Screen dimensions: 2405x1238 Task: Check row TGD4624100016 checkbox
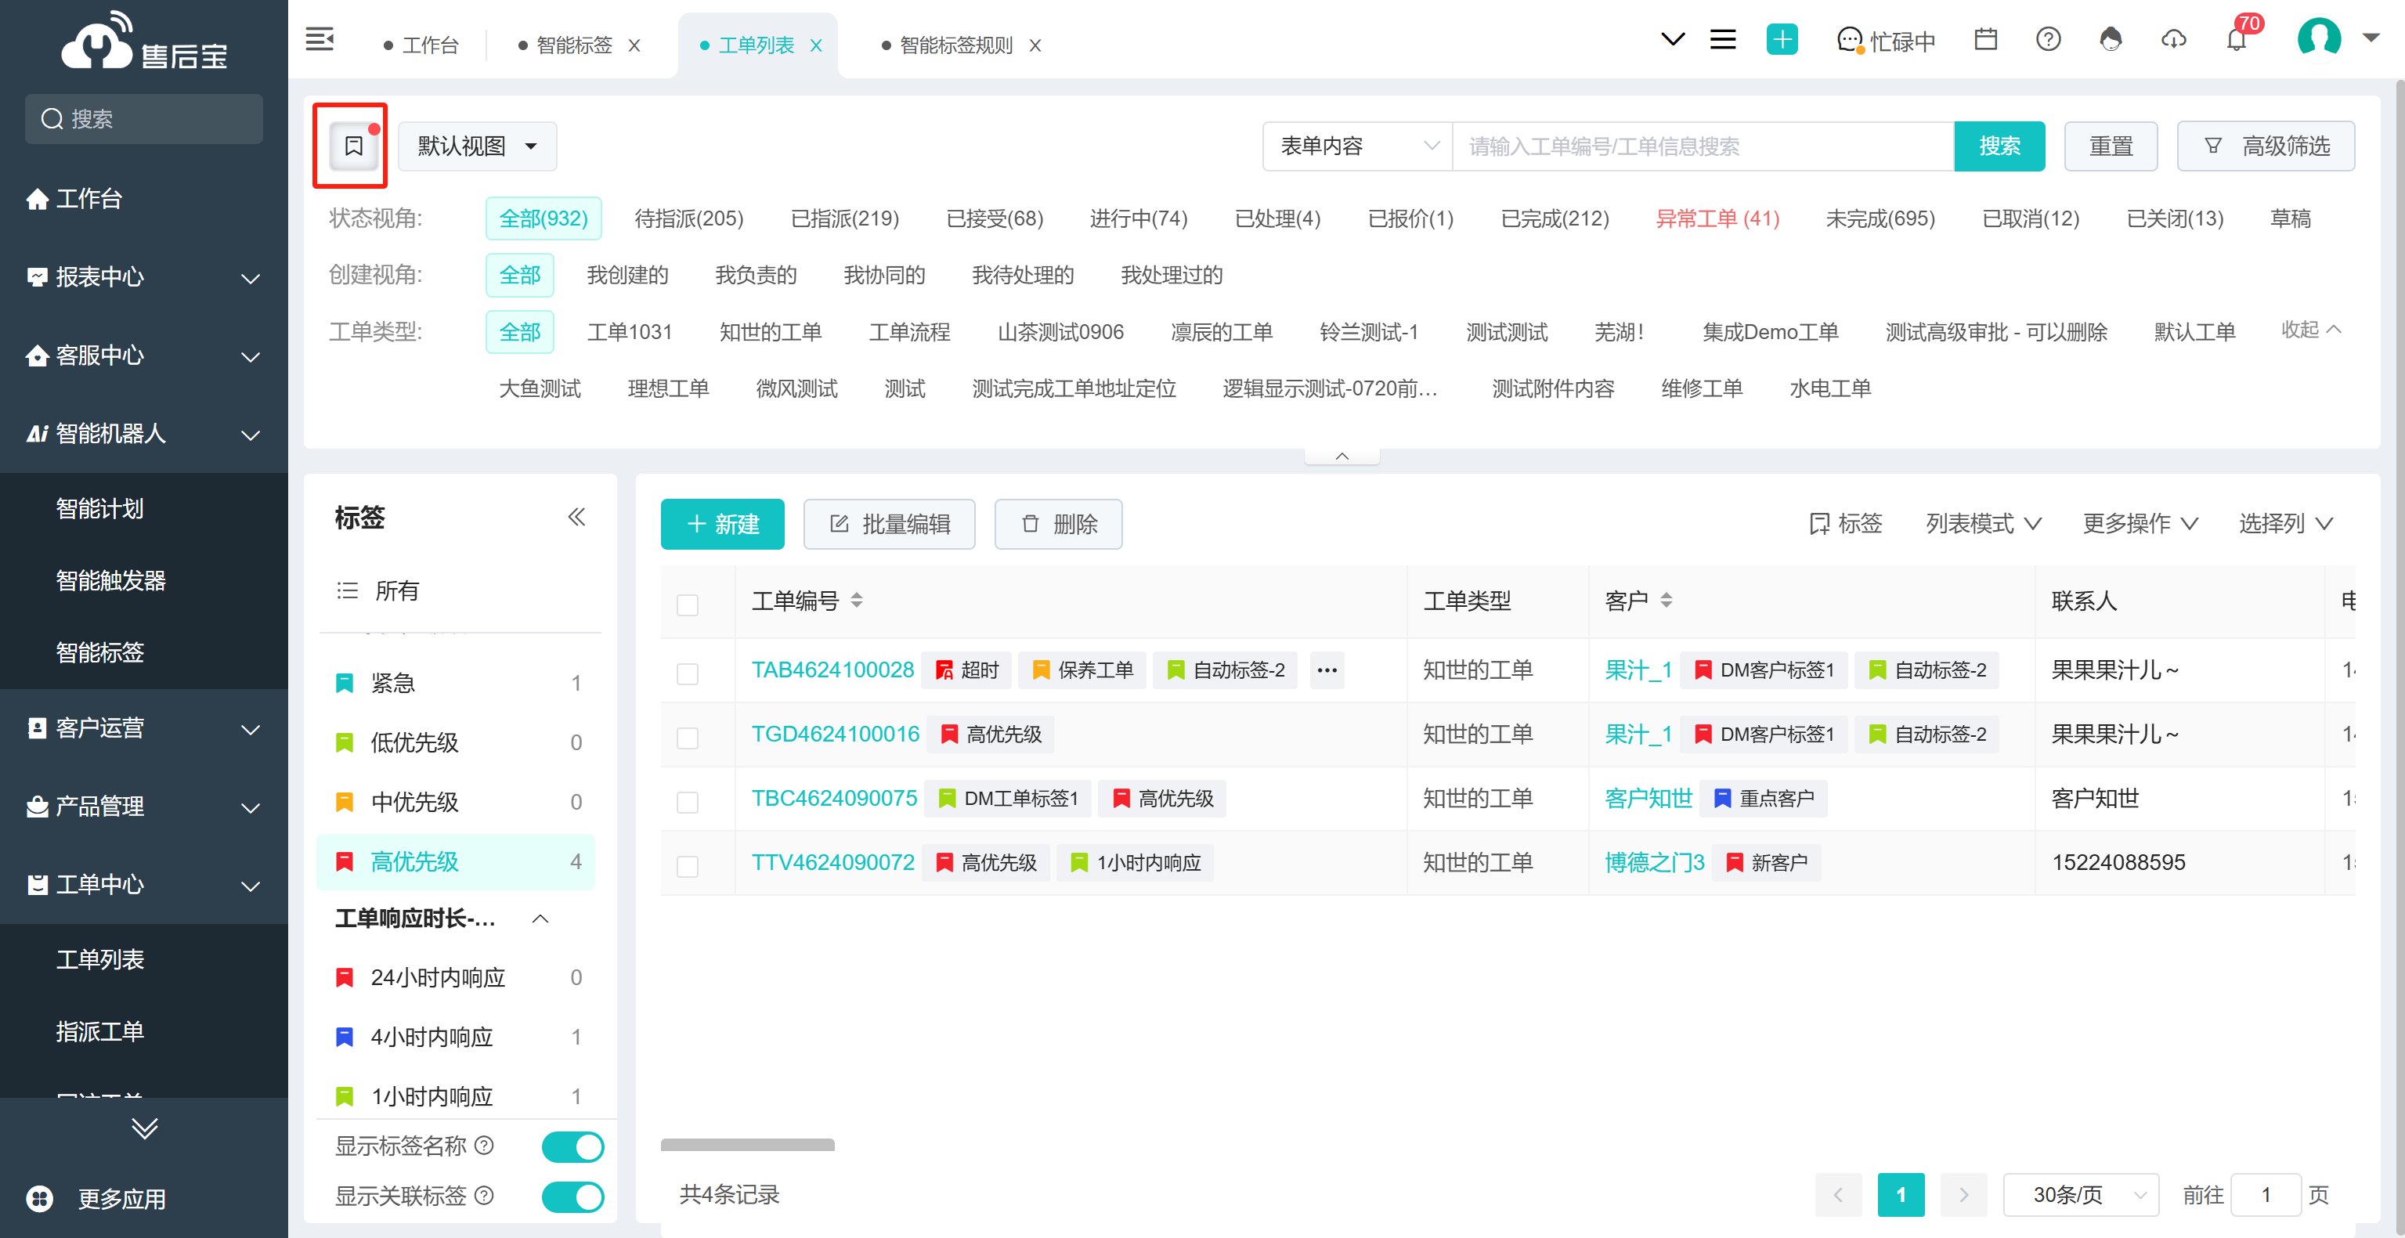[687, 738]
